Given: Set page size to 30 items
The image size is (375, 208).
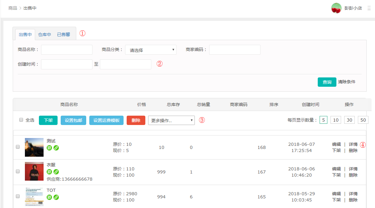Looking at the screenshot, I should click(349, 120).
